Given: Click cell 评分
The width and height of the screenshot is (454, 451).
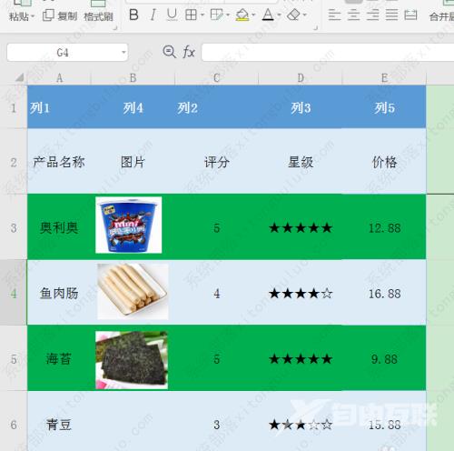Looking at the screenshot, I should pos(216,162).
